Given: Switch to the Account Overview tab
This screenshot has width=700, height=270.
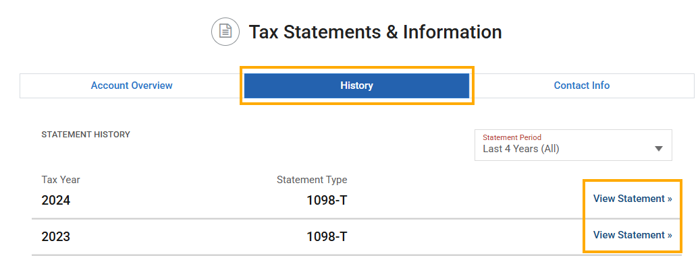Looking at the screenshot, I should [x=132, y=86].
